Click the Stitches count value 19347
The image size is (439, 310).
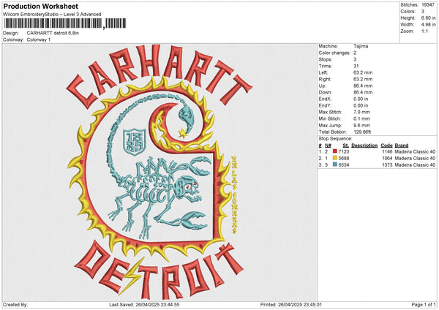pyautogui.click(x=429, y=6)
